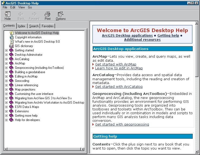Expand the ArcCatalog tree node
200x155 pixels.
pos(6,59)
